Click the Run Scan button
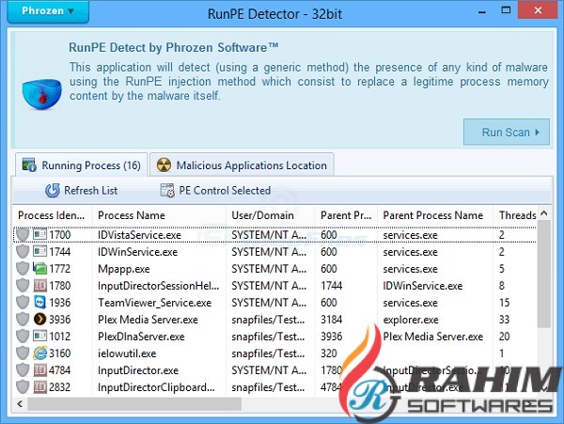The image size is (564, 424). pos(507,132)
